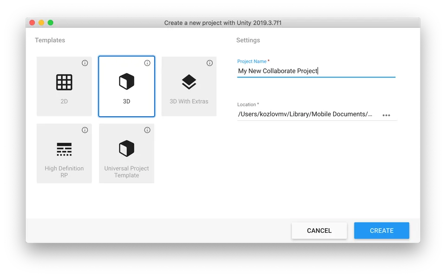Open info for High Definition RP template
Image resolution: width=446 pixels, height=277 pixels.
pyautogui.click(x=85, y=130)
